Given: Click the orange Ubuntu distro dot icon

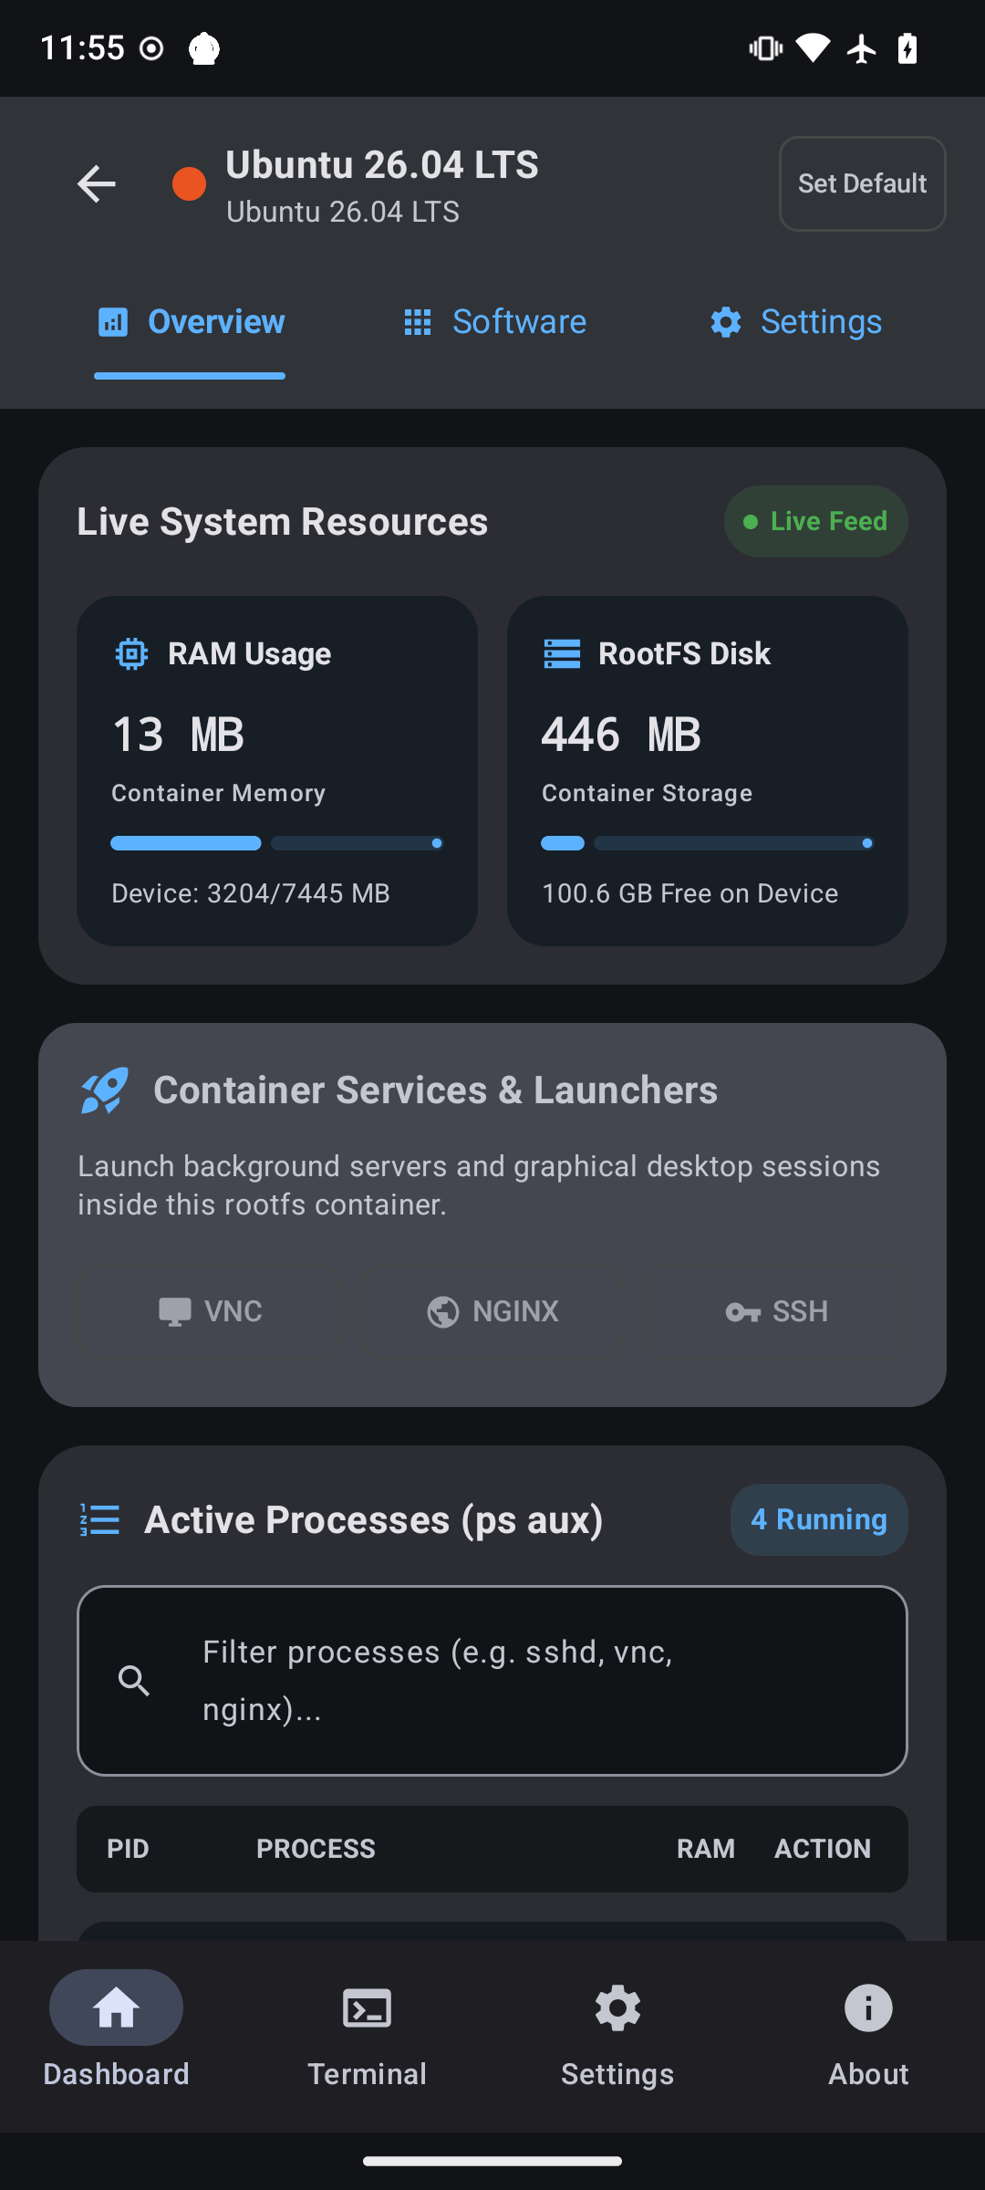Looking at the screenshot, I should tap(189, 184).
